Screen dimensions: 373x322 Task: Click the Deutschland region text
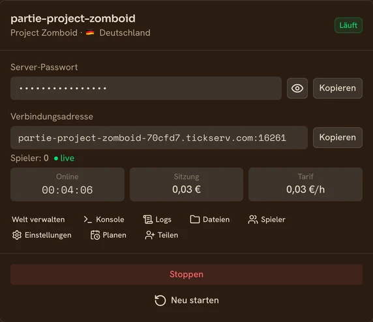pyautogui.click(x=125, y=33)
